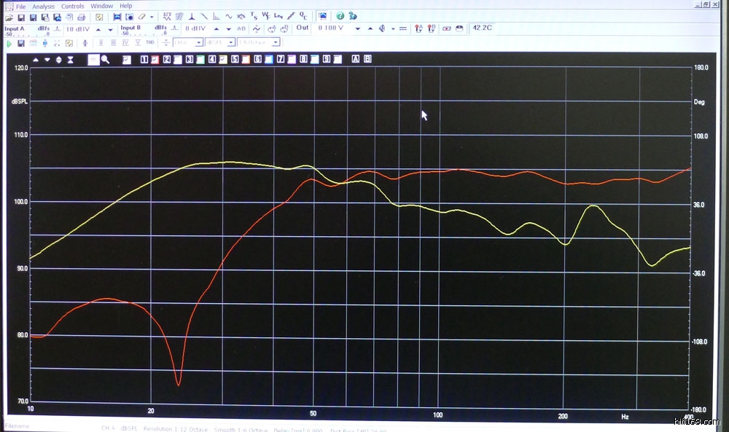
Task: Open the Controls menu
Action: pyautogui.click(x=72, y=6)
